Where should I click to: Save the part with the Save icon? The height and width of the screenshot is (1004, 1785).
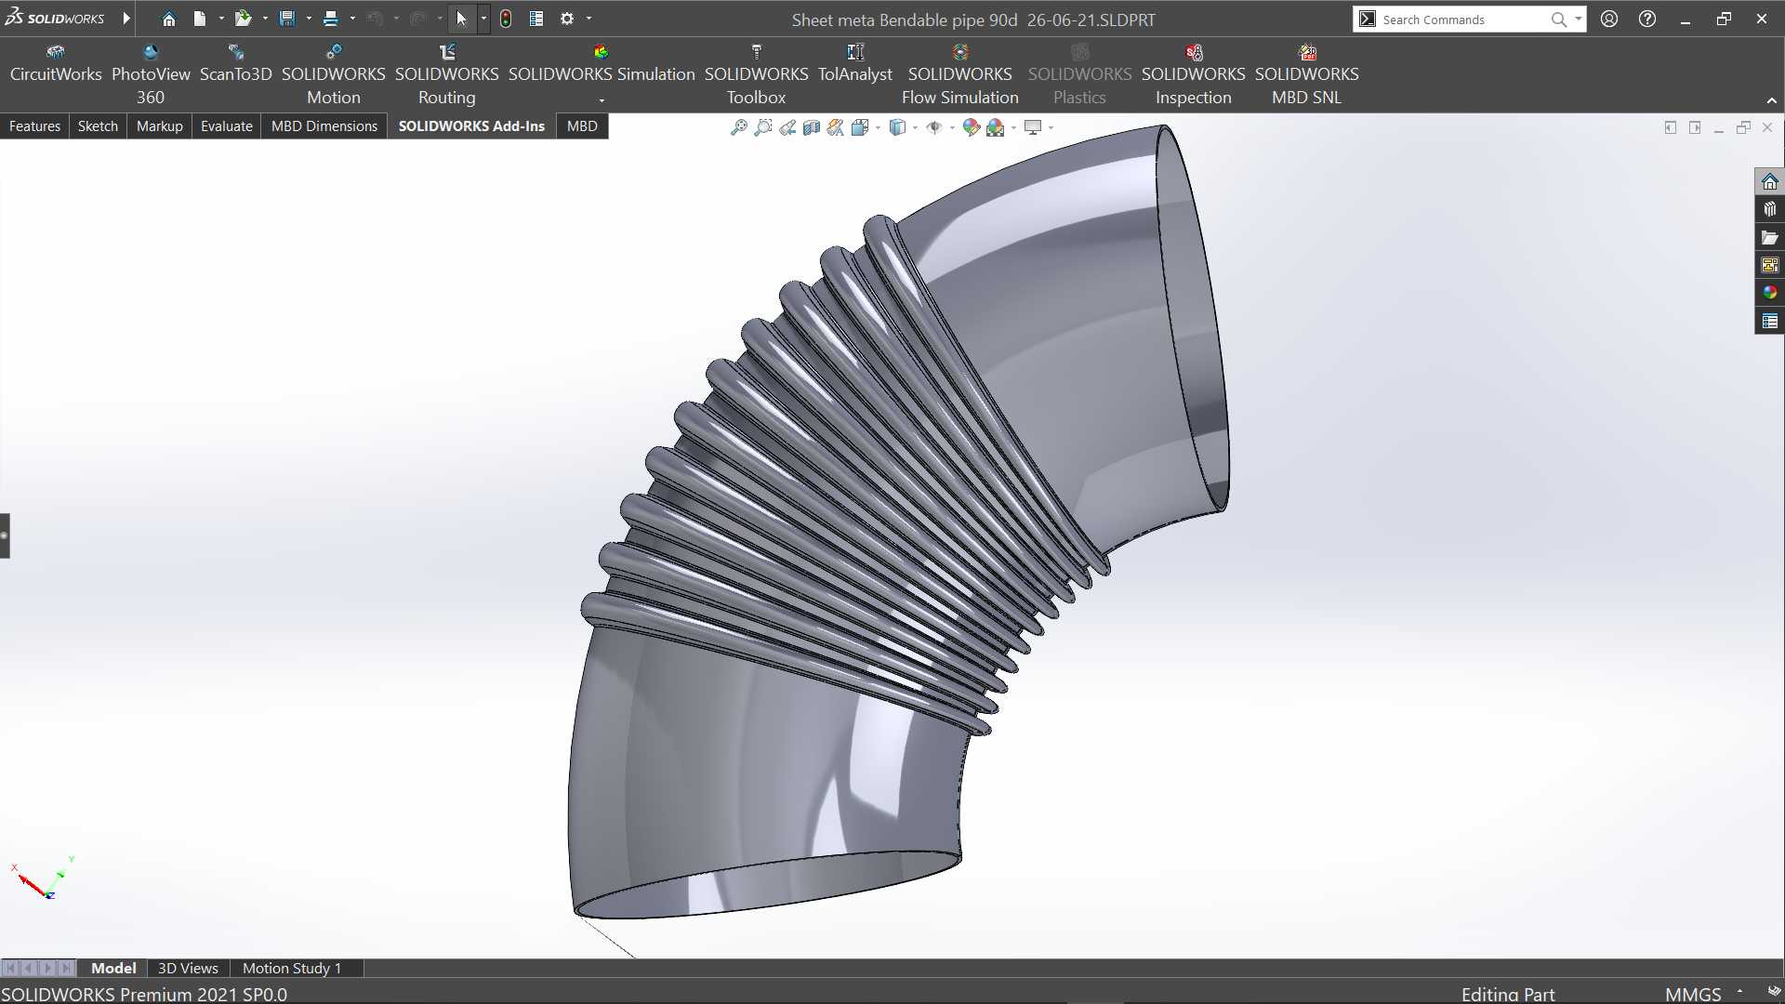(x=286, y=19)
